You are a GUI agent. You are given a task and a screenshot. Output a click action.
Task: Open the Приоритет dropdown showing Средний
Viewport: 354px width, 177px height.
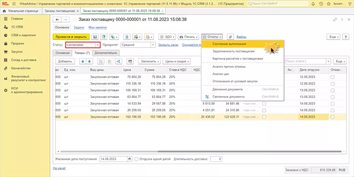click(153, 45)
